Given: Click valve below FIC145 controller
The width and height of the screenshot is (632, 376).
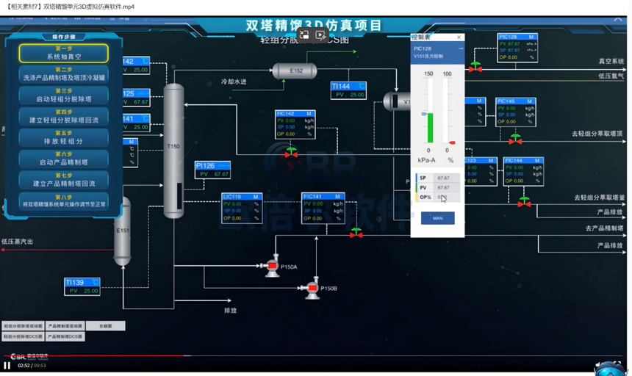Looking at the screenshot, I should pos(515,139).
